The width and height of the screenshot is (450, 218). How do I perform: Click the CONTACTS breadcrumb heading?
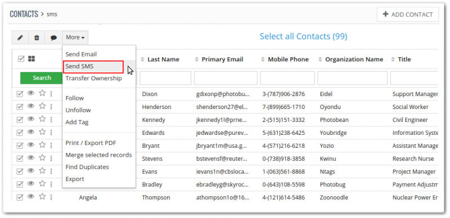[24, 14]
